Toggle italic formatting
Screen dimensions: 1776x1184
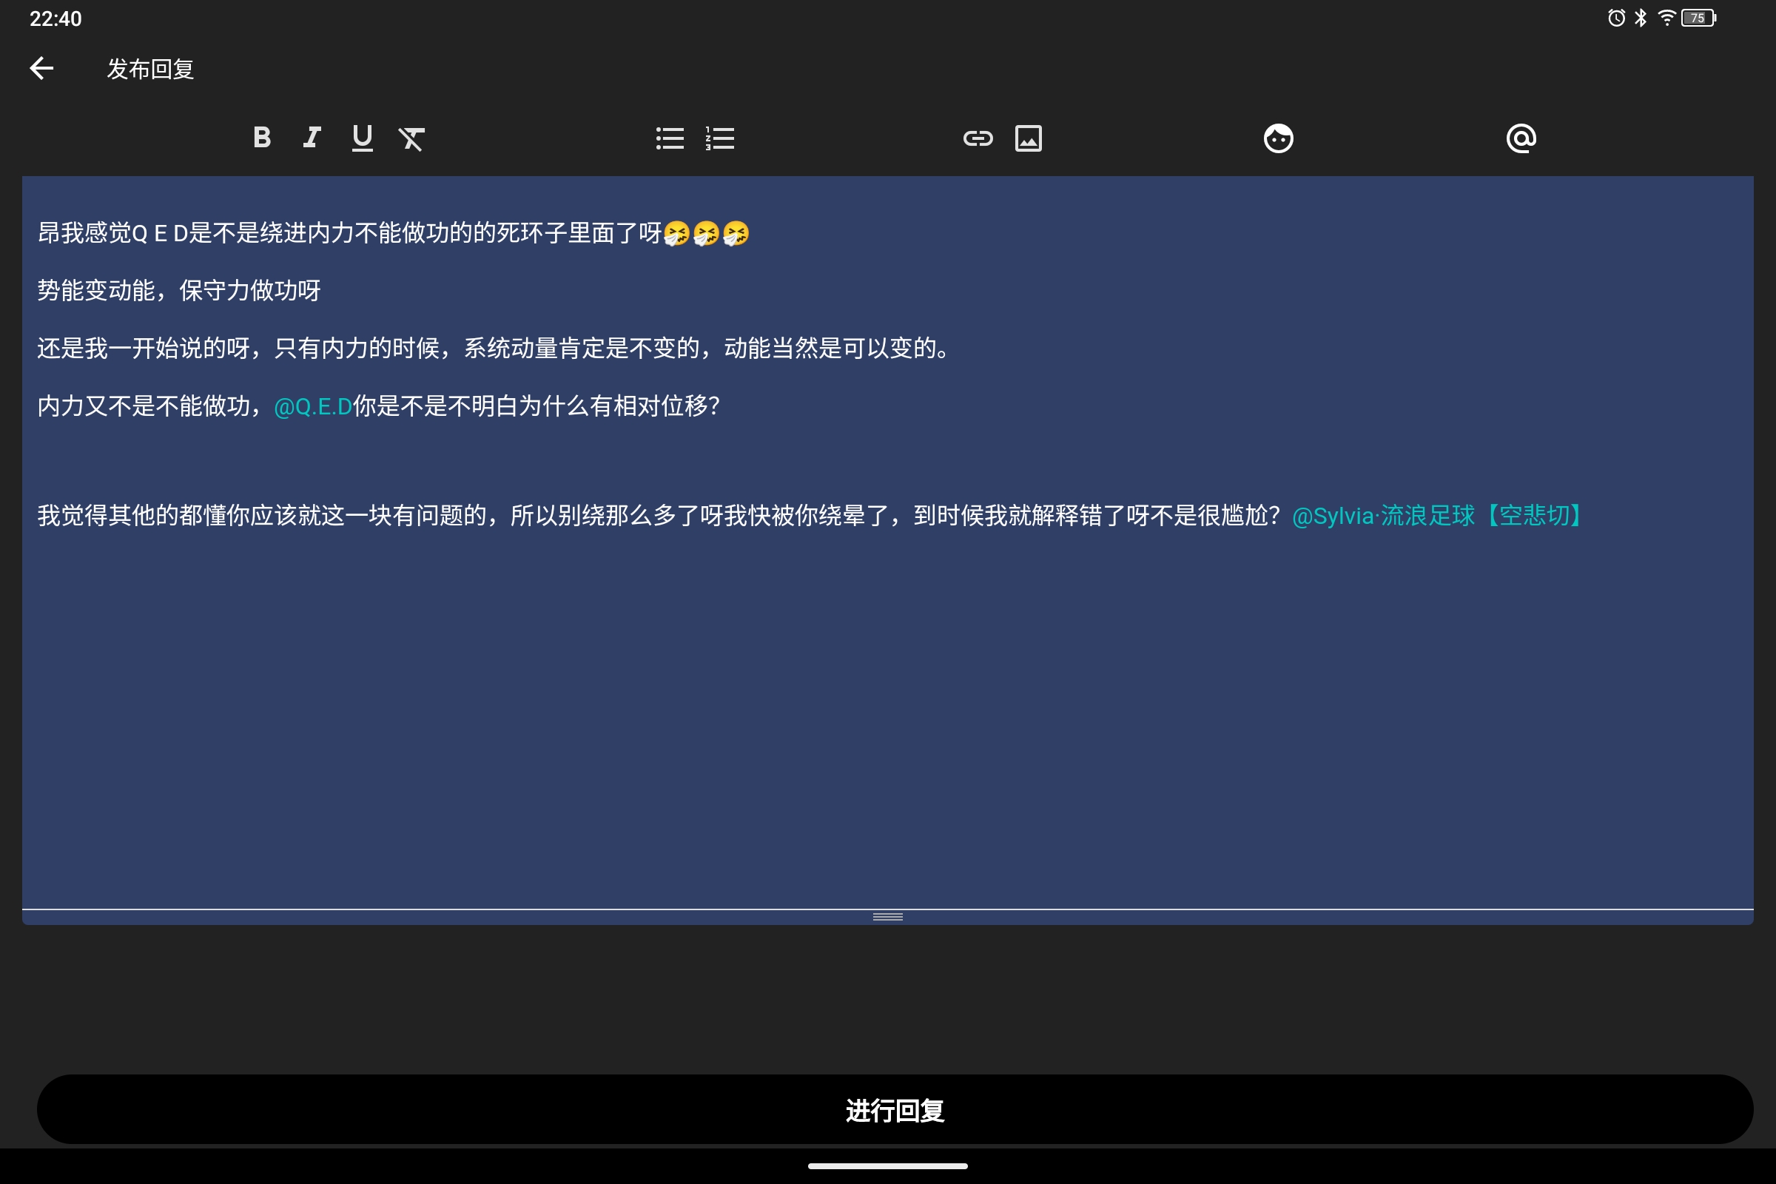coord(312,138)
